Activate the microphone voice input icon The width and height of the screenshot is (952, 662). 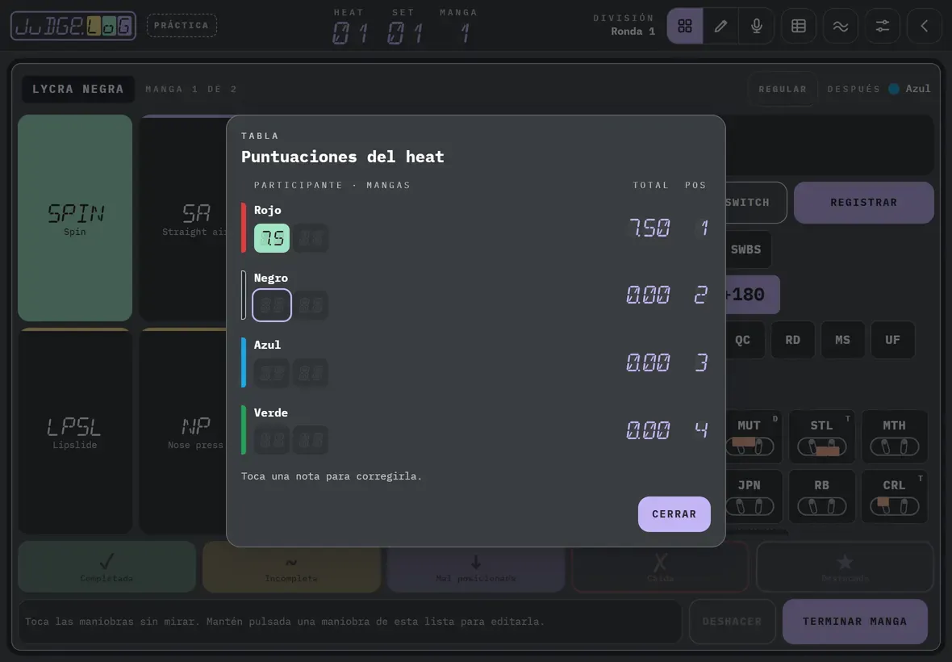click(757, 26)
